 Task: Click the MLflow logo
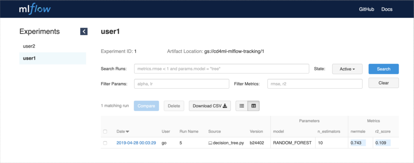(x=35, y=9)
